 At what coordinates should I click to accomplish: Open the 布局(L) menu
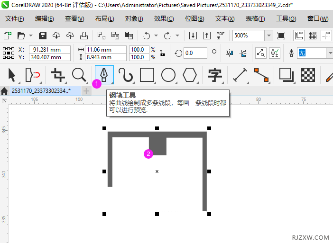tap(104, 19)
